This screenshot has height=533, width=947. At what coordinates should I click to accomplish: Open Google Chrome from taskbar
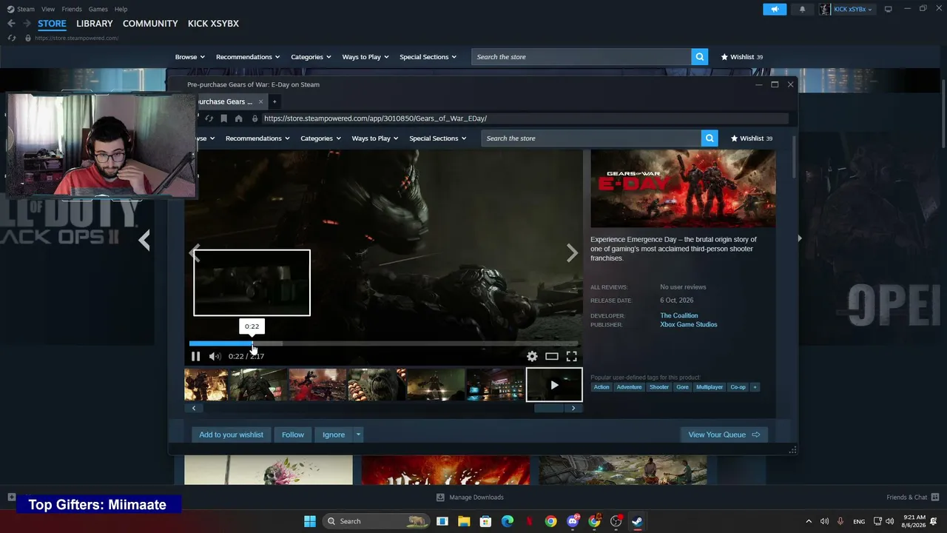(x=551, y=521)
